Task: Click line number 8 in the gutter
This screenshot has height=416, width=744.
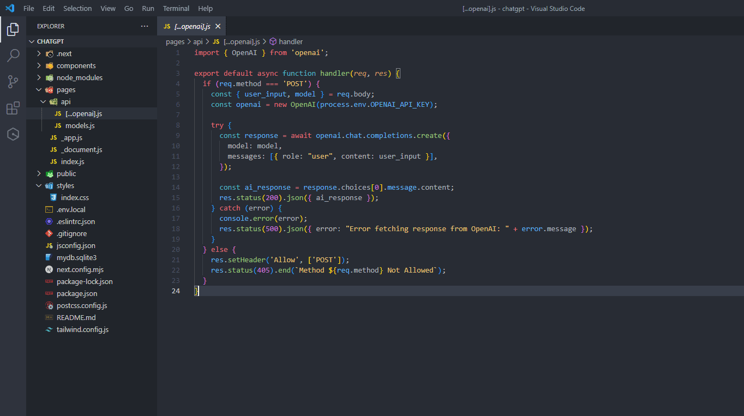Action: pyautogui.click(x=177, y=125)
